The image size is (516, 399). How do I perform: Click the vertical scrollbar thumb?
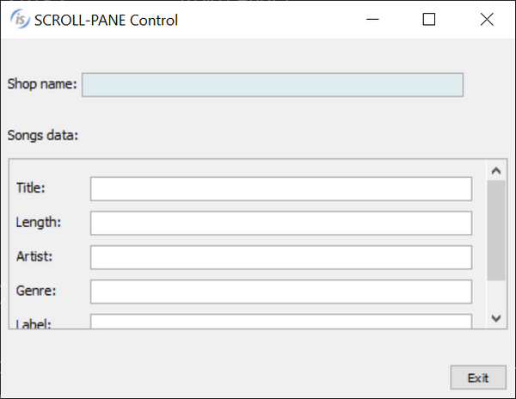pyautogui.click(x=495, y=230)
